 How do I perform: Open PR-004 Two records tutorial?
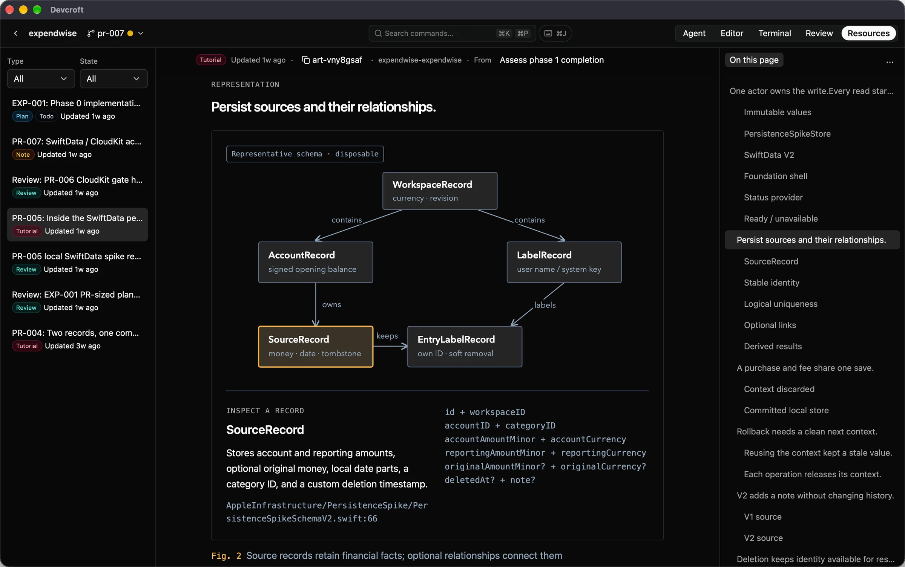[77, 339]
